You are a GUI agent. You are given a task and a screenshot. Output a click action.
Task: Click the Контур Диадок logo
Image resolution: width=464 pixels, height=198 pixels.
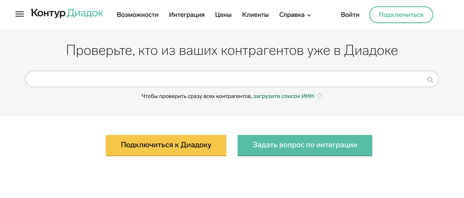point(67,13)
